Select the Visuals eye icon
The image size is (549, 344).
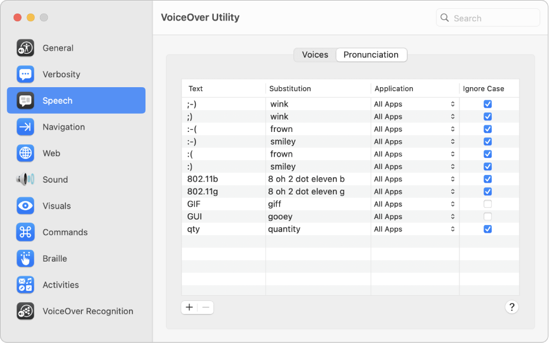pyautogui.click(x=25, y=206)
